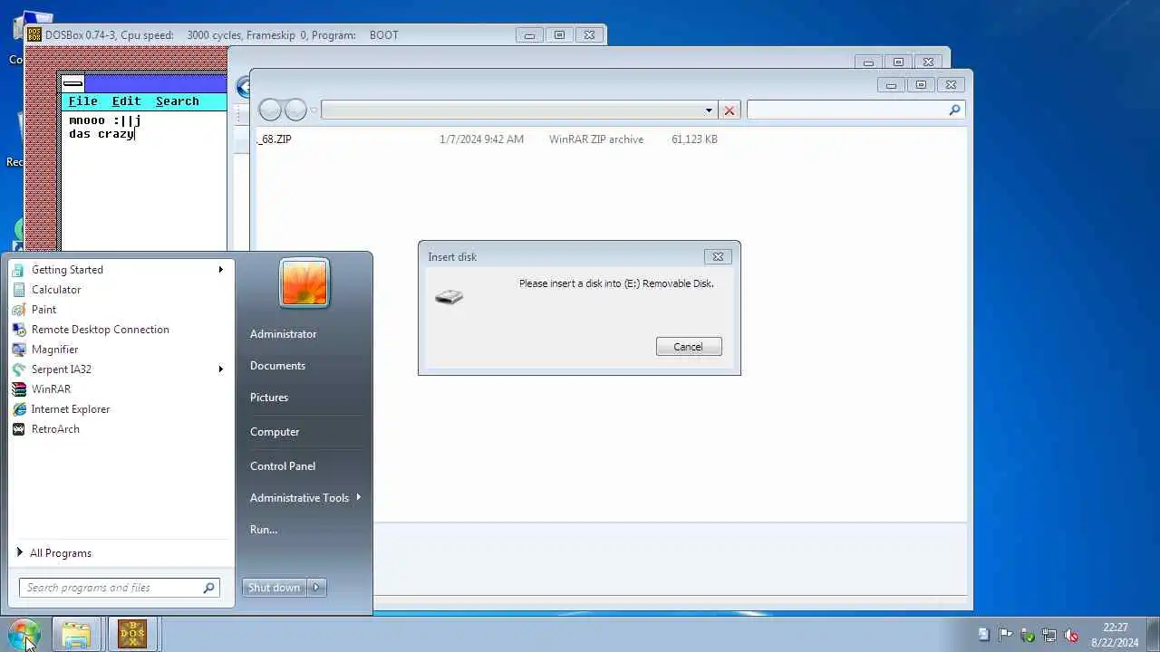
Task: Open Windows Explorer from the taskbar
Action: pos(76,634)
